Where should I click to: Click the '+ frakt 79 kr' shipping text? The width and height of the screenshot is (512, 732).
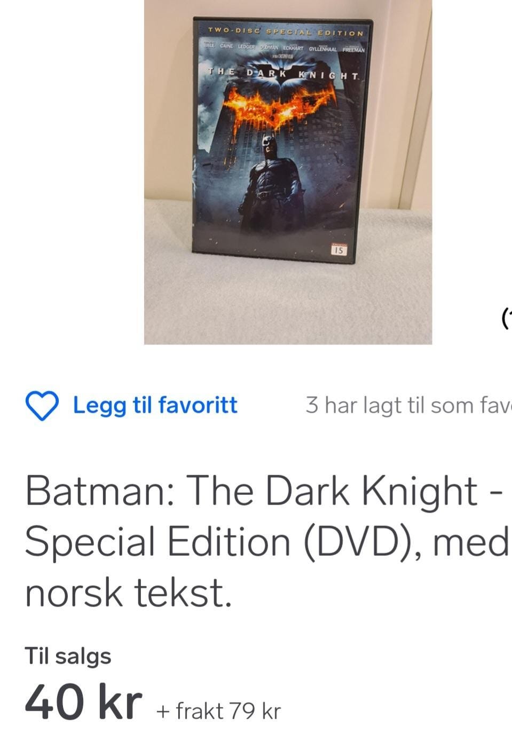218,711
